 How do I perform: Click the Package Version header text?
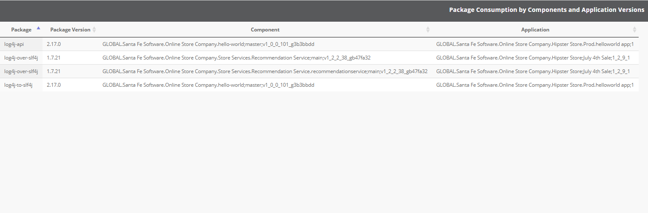click(70, 30)
